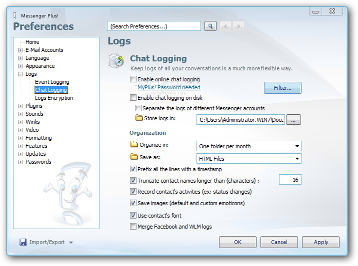Enable online chat logging checkbox
The height and width of the screenshot is (266, 358).
click(x=133, y=79)
